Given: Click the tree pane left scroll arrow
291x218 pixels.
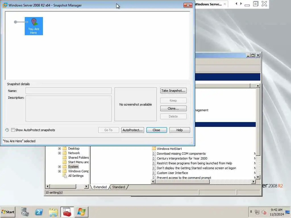Looking at the screenshot, I should click(x=48, y=186).
